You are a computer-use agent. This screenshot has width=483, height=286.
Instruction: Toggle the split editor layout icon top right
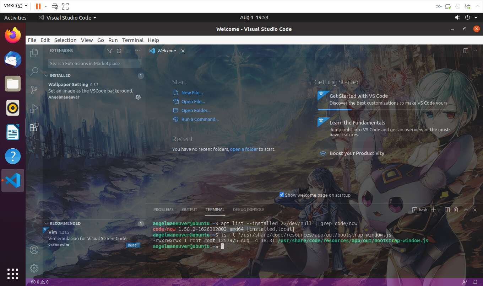[466, 51]
